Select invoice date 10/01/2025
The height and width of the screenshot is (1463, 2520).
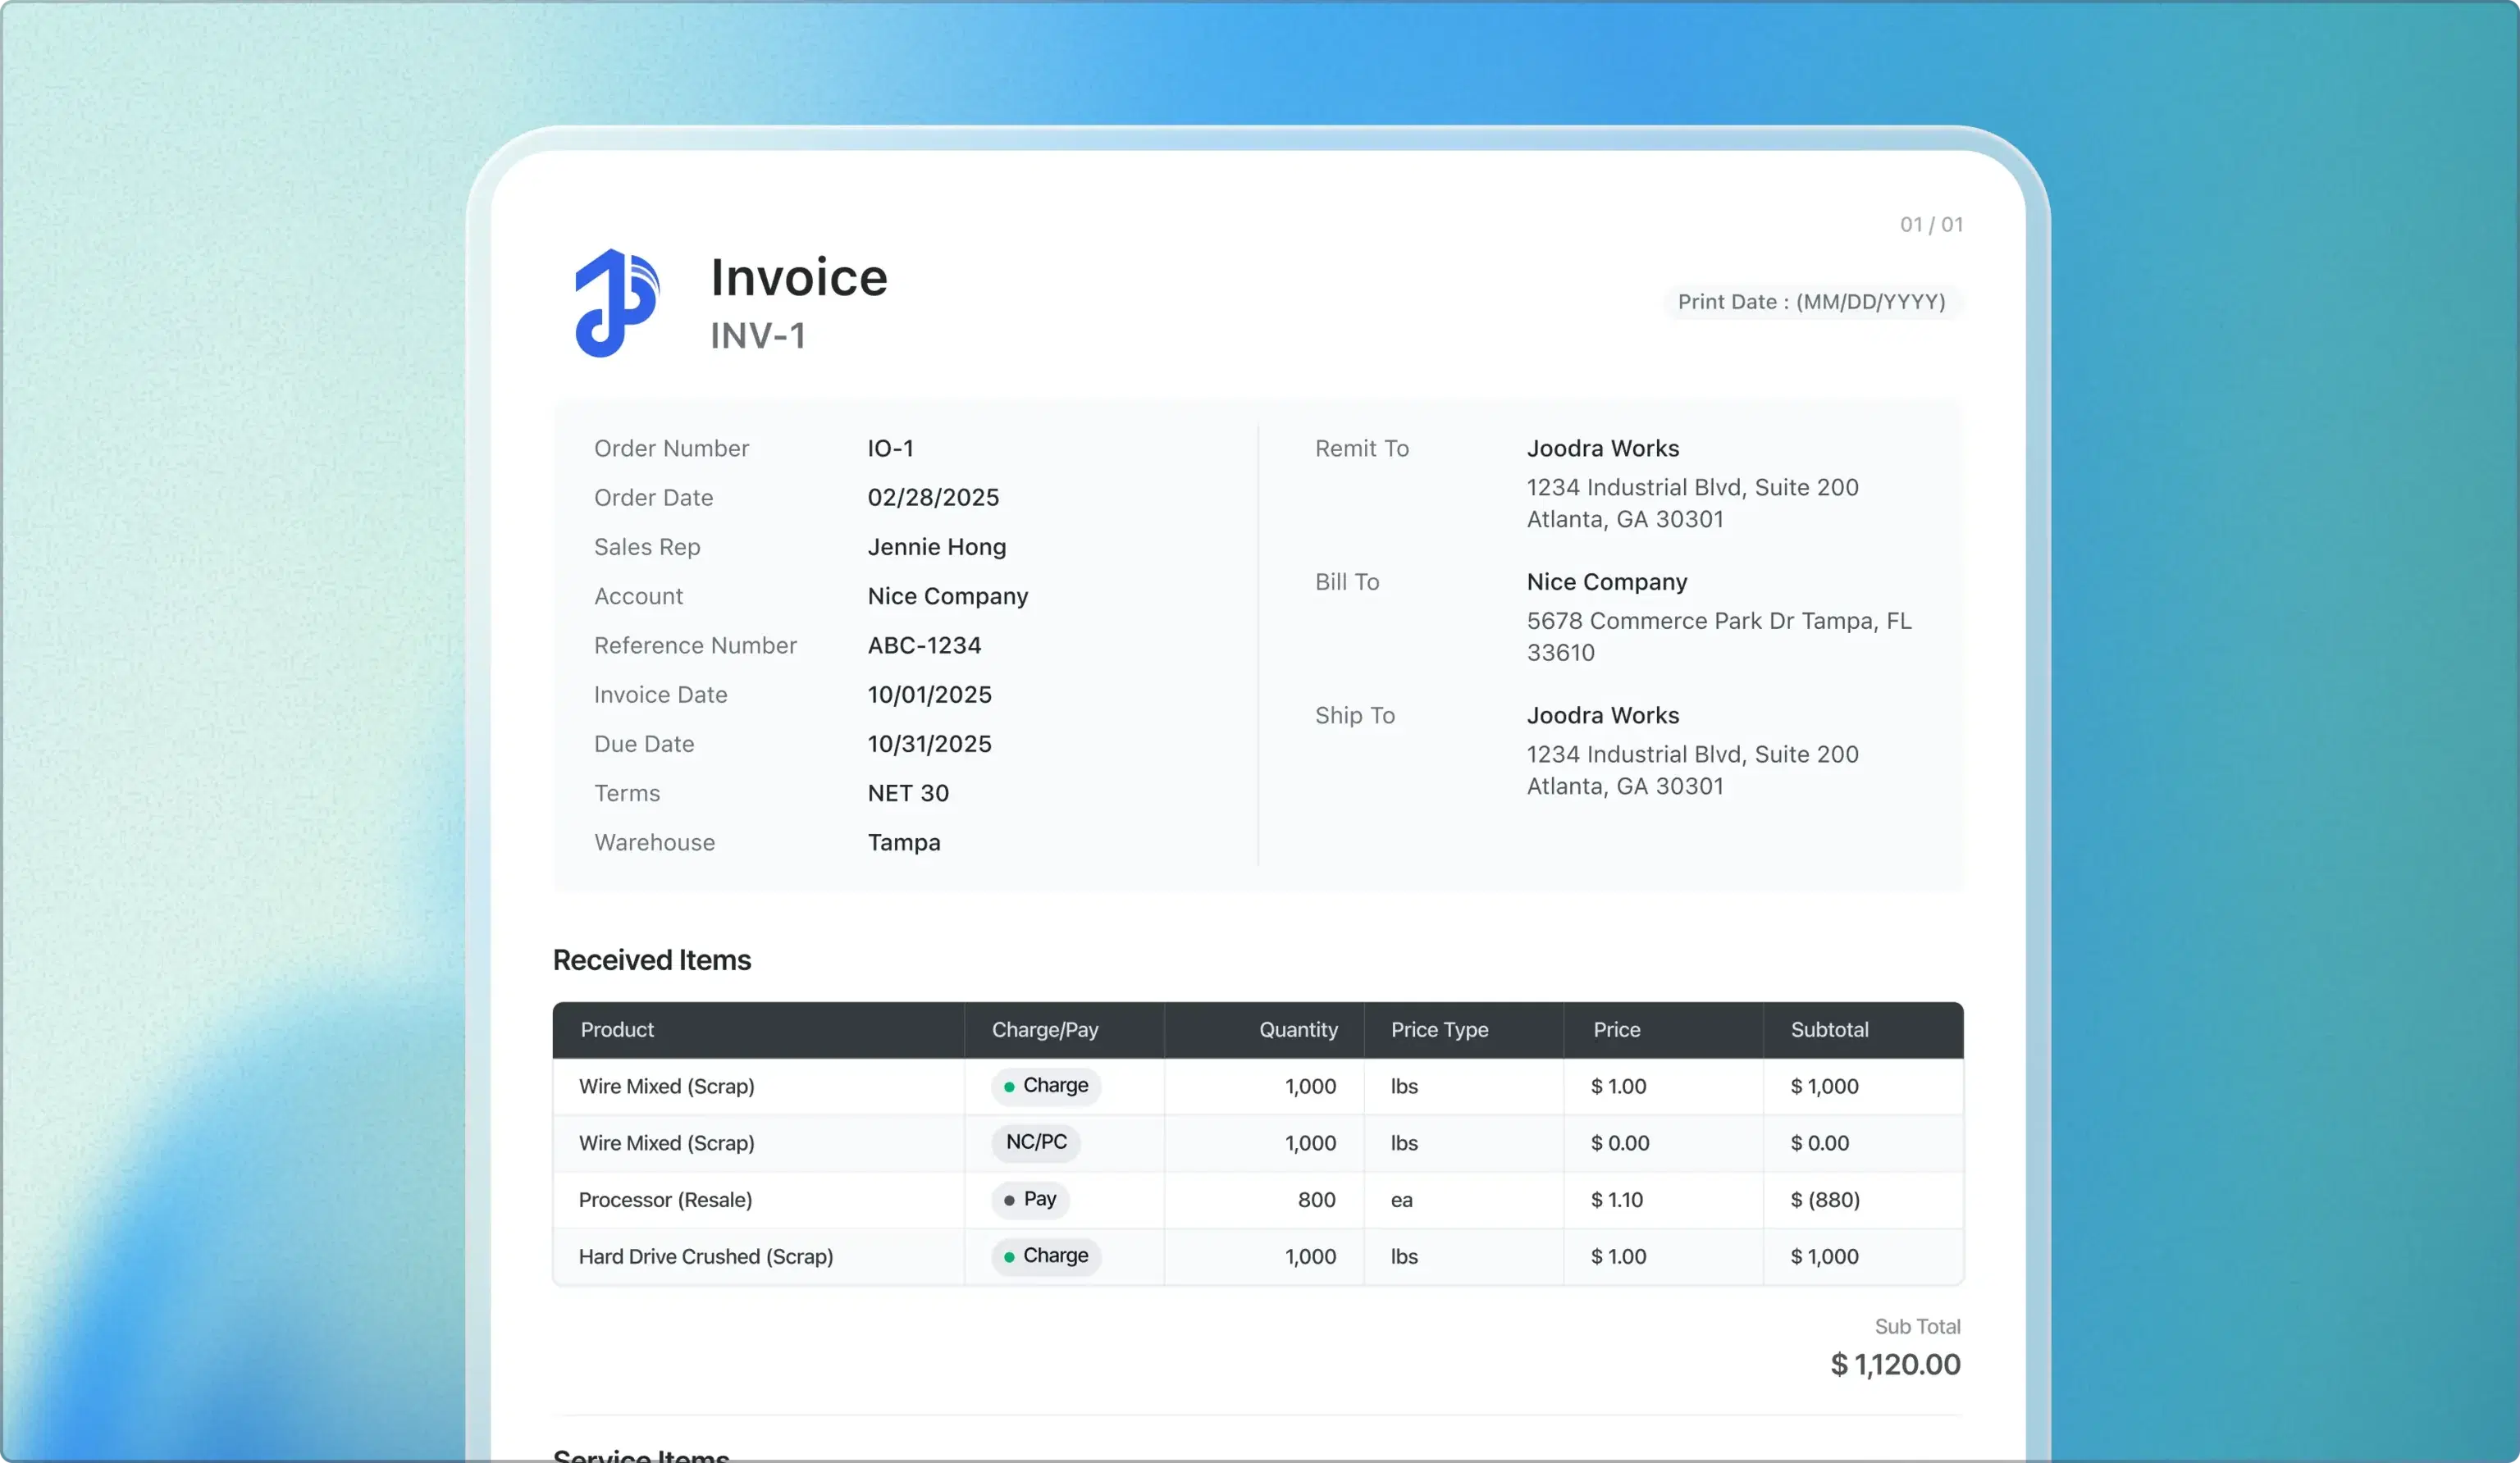(x=929, y=694)
